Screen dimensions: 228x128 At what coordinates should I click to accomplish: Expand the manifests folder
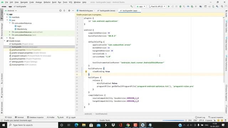point(7,17)
